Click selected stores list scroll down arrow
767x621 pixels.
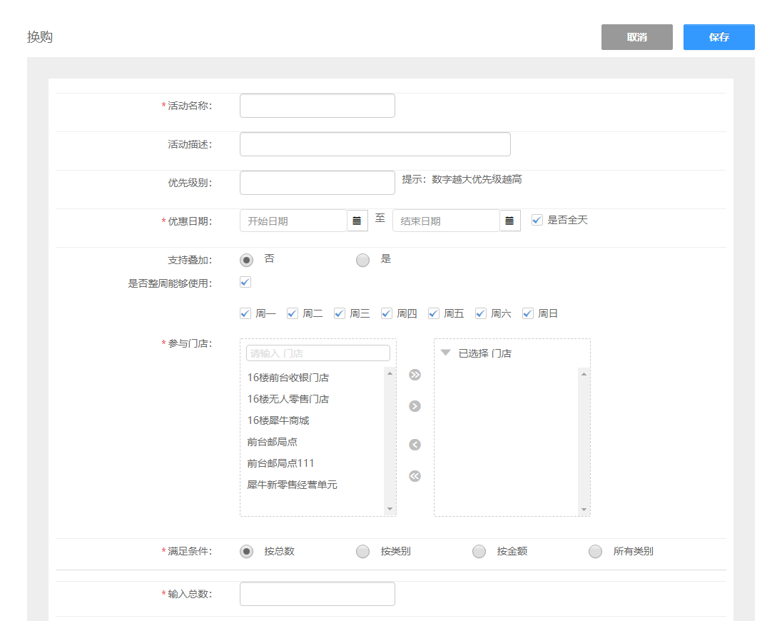pos(584,510)
